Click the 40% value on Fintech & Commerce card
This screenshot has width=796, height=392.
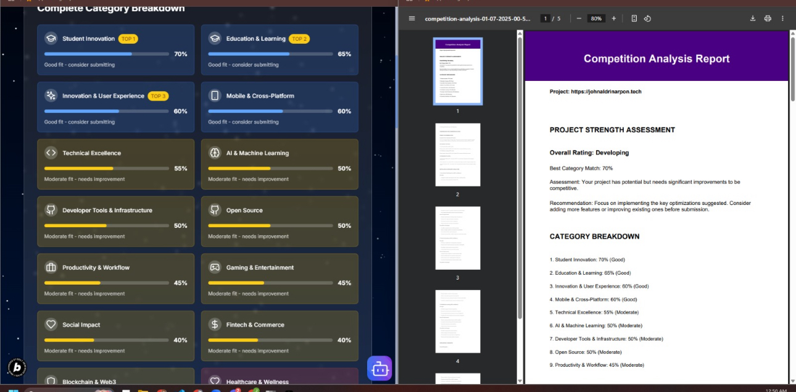pos(344,340)
